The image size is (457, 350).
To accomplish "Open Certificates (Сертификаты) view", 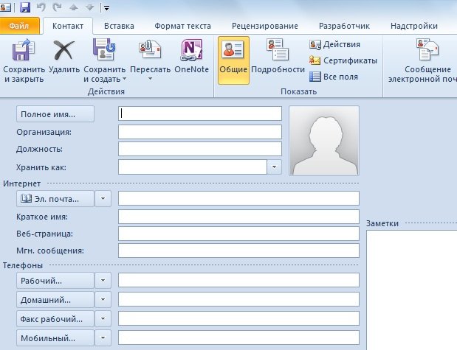I will [343, 60].
